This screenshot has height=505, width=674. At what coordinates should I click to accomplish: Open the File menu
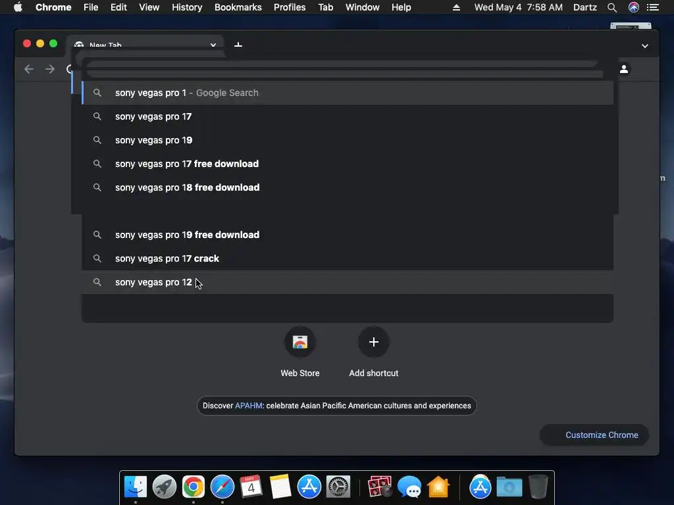coord(91,7)
